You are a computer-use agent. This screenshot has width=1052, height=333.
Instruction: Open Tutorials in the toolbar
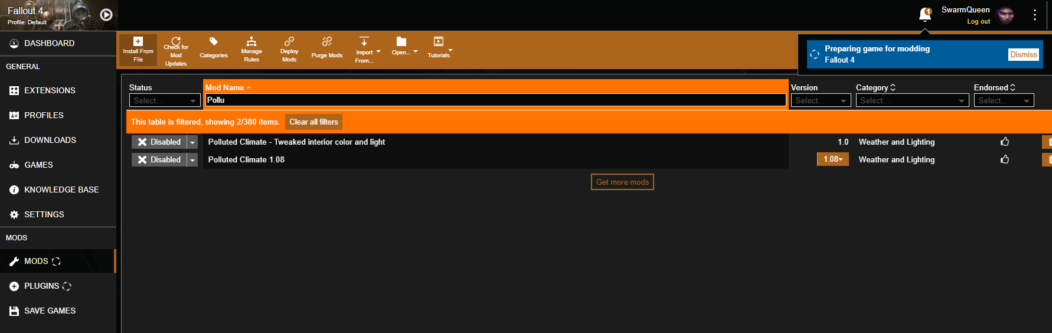pyautogui.click(x=439, y=47)
